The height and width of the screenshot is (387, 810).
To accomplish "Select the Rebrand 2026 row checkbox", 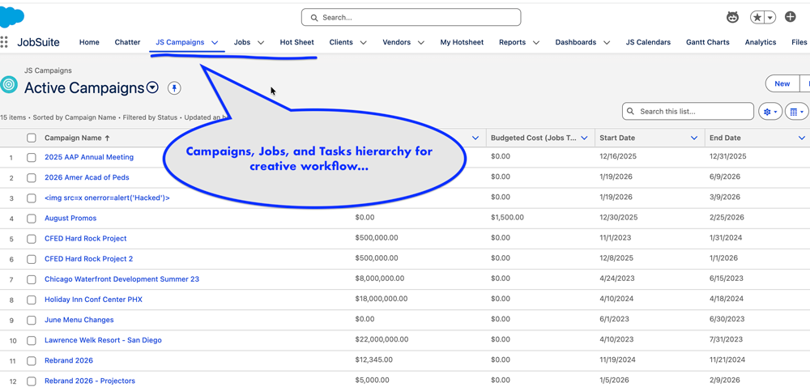I will pos(32,361).
